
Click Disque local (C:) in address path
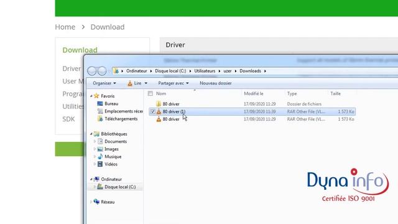pyautogui.click(x=170, y=71)
